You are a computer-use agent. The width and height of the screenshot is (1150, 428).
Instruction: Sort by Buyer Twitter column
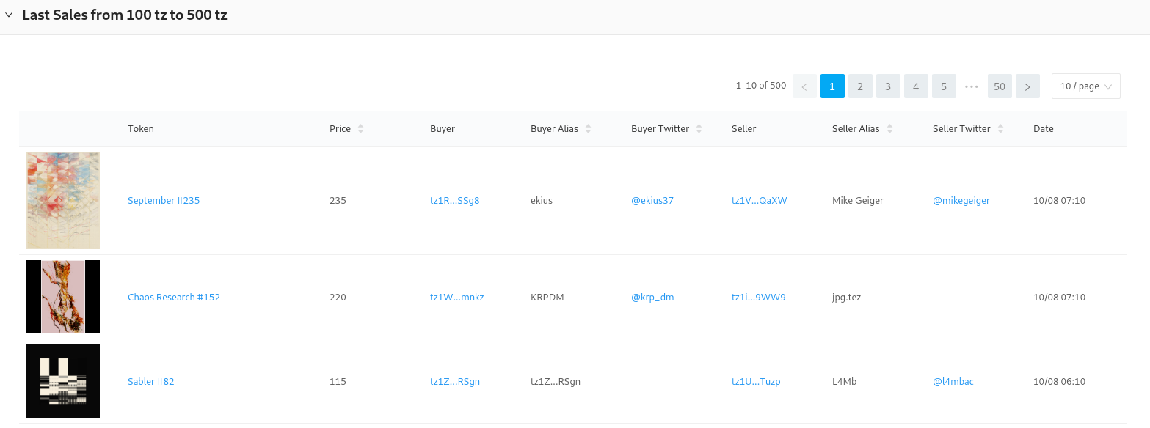[699, 129]
